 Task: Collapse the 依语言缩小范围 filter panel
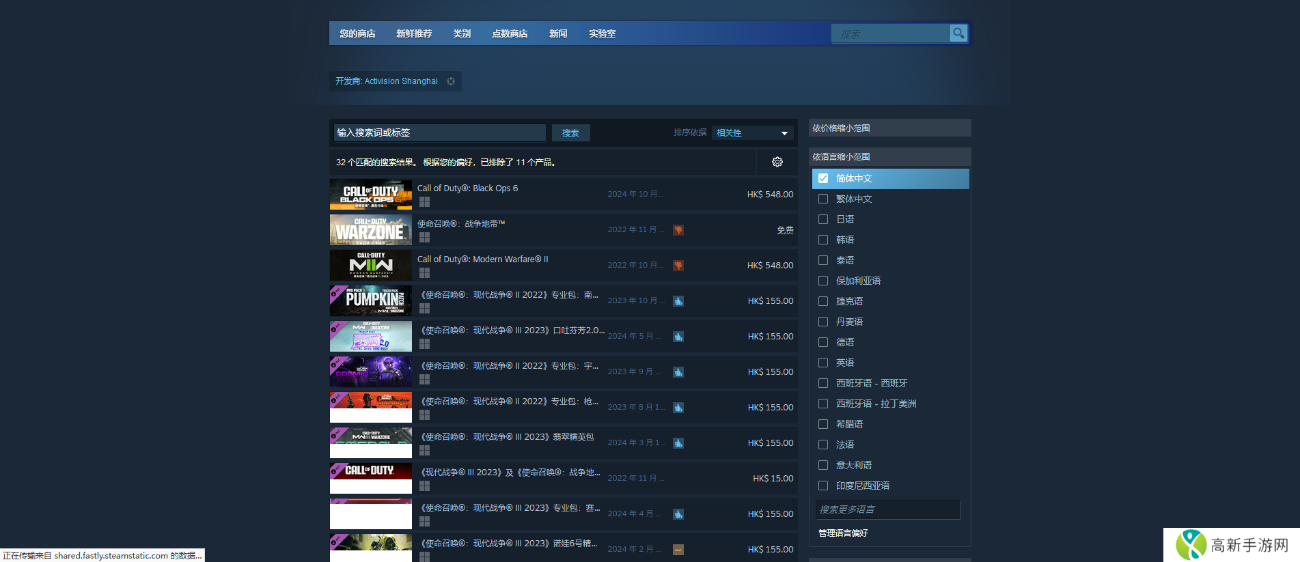click(x=889, y=156)
